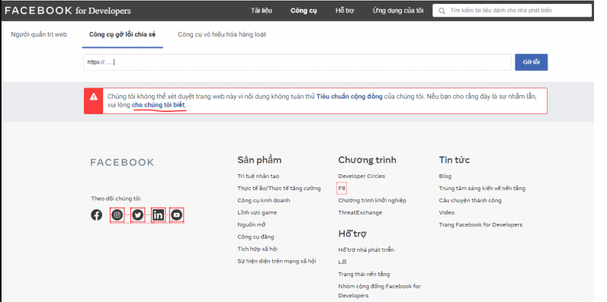This screenshot has height=302, width=607.
Task: Click the Hỗ trợ footer heading
Action: pyautogui.click(x=352, y=234)
